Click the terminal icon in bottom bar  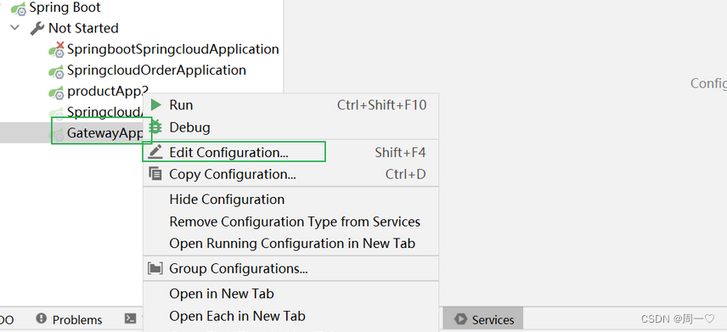[131, 318]
